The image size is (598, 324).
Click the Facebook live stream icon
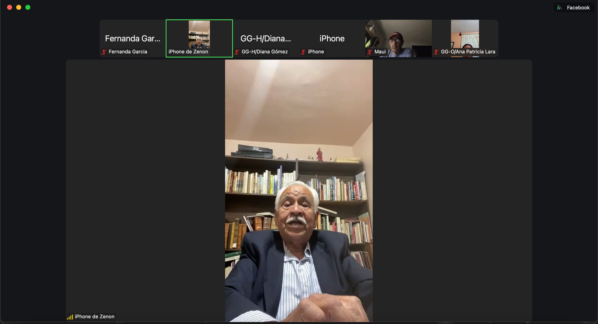click(x=559, y=7)
